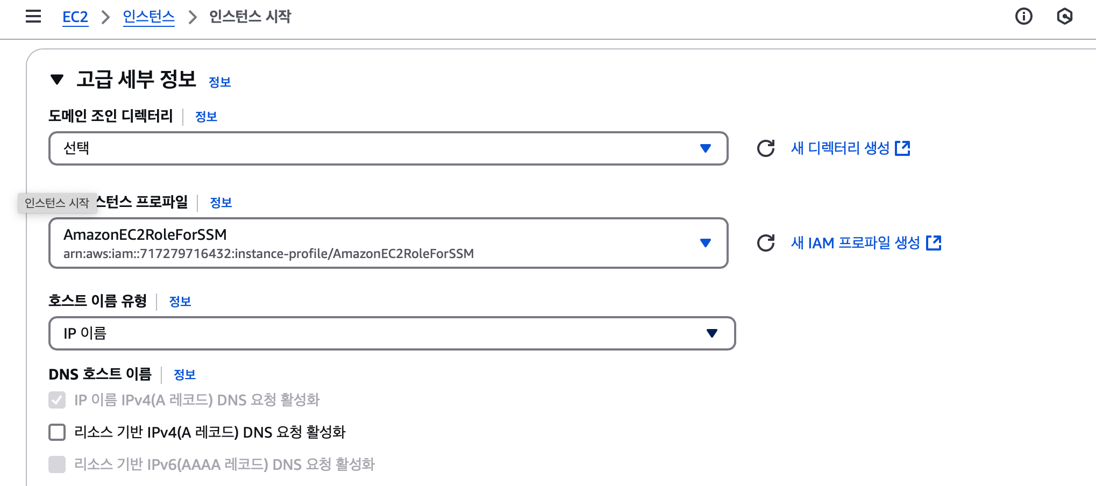Click 새 IAM 프로파일 생성 link
Screen dimensions: 1096x486
pos(855,243)
